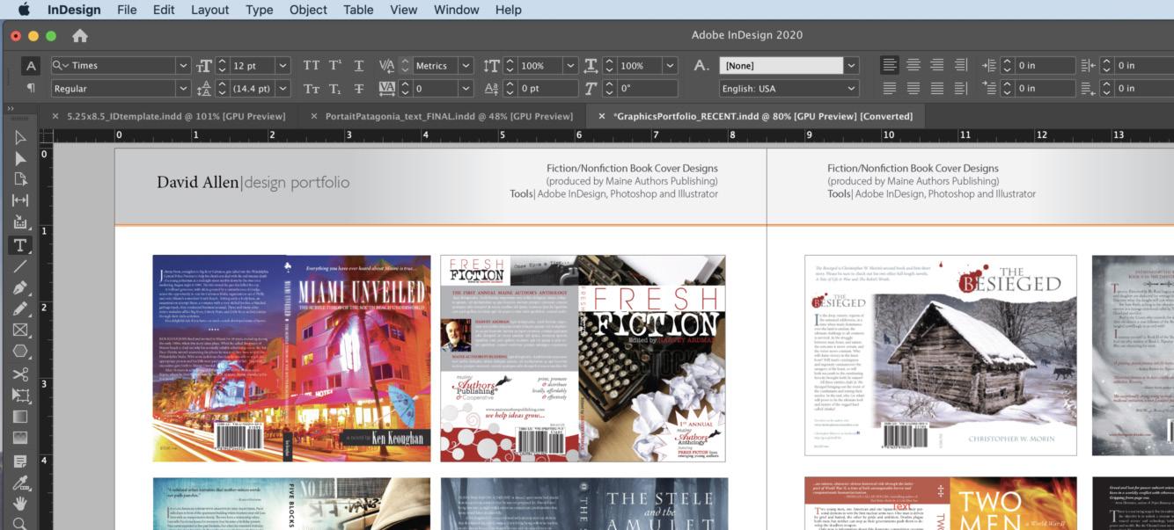Choose the Gradient Swatch tool

[x=19, y=417]
